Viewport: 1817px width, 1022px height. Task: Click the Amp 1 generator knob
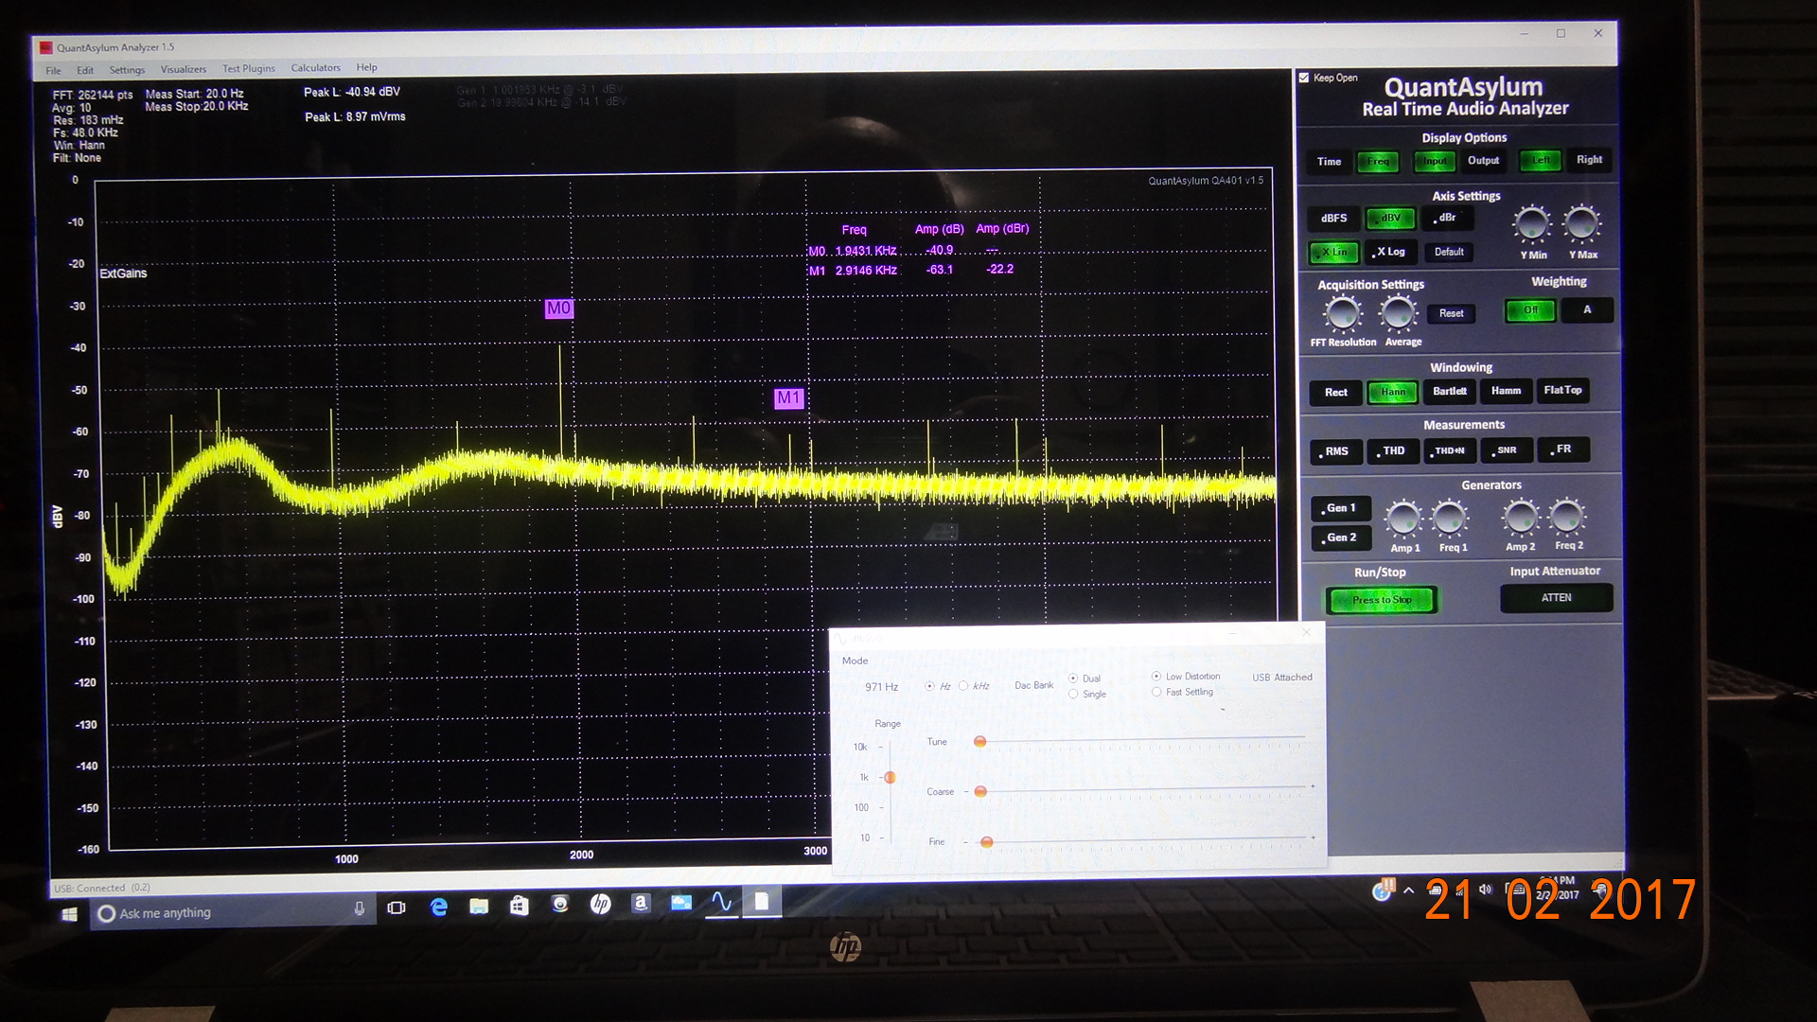(1403, 520)
